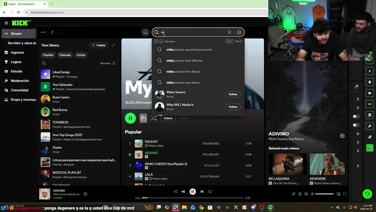Screen dimensions: 376x212
Task: Click the wrench icon in Kick right rail
Action: click(370, 126)
